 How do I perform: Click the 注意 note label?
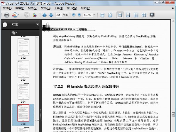(57, 46)
